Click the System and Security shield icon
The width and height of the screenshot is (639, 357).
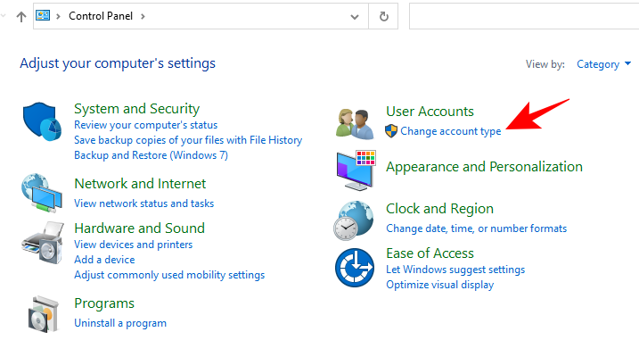coord(42,122)
